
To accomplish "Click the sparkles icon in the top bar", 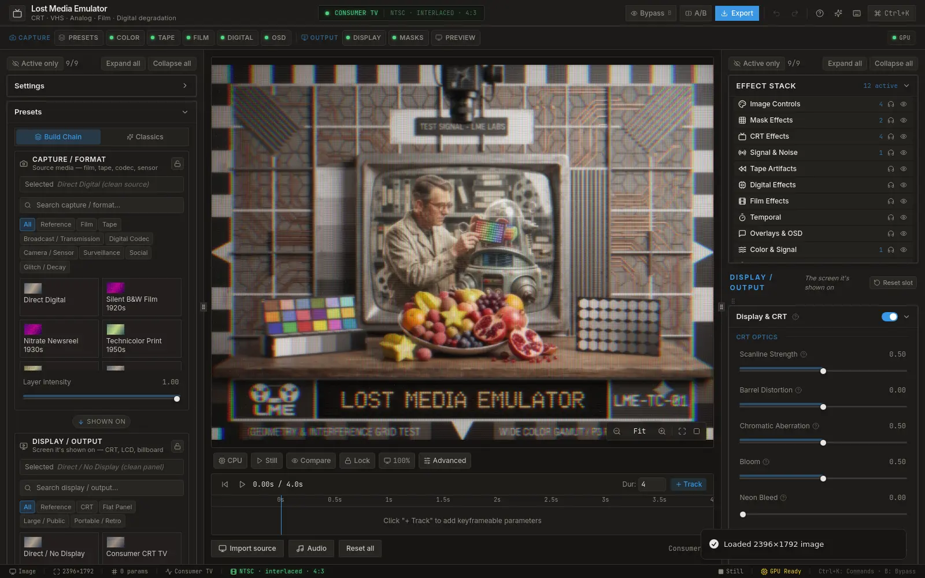I will (x=838, y=13).
